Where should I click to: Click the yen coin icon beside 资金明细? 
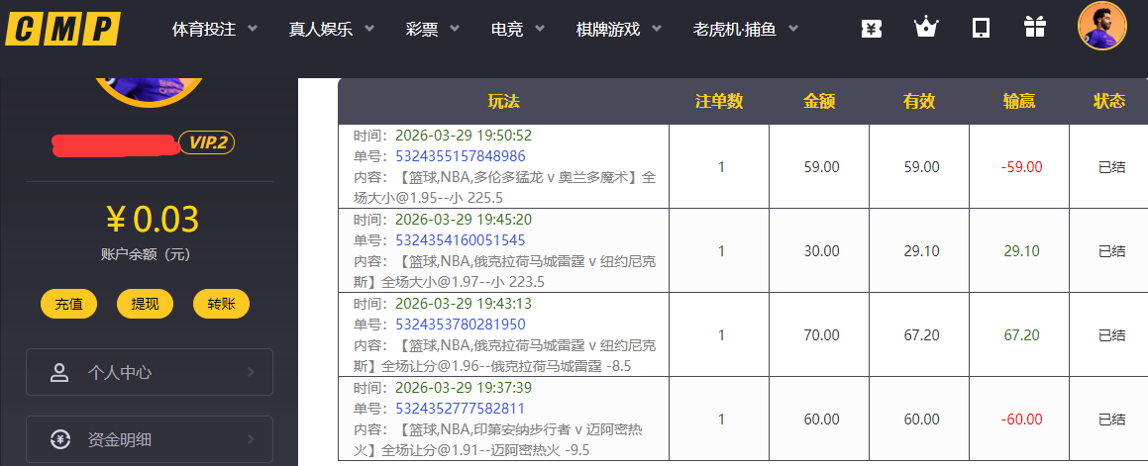pyautogui.click(x=59, y=439)
